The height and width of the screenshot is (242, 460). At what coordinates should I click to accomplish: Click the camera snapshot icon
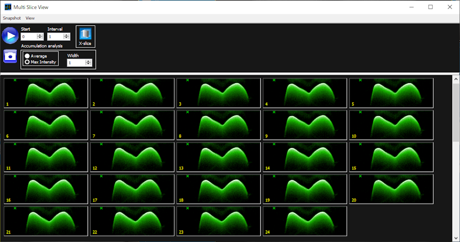coord(10,56)
